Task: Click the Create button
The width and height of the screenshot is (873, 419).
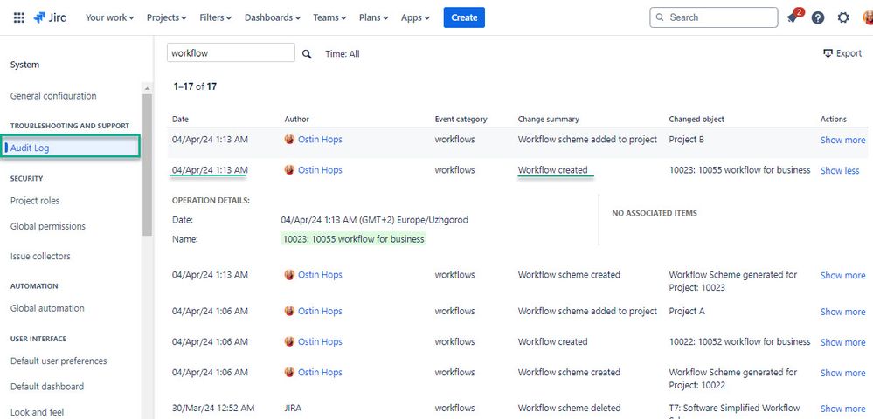Action: click(464, 17)
